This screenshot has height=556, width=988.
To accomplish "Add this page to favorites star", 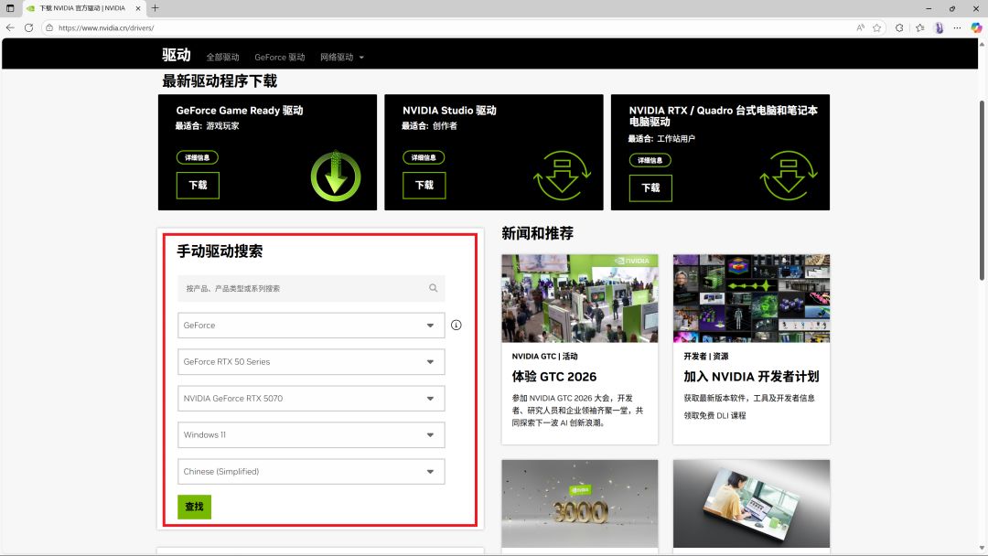I will click(x=876, y=27).
